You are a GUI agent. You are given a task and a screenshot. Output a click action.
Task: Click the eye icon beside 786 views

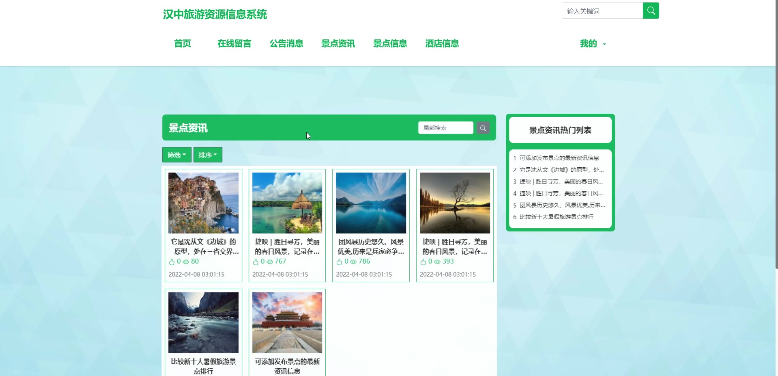tap(353, 262)
